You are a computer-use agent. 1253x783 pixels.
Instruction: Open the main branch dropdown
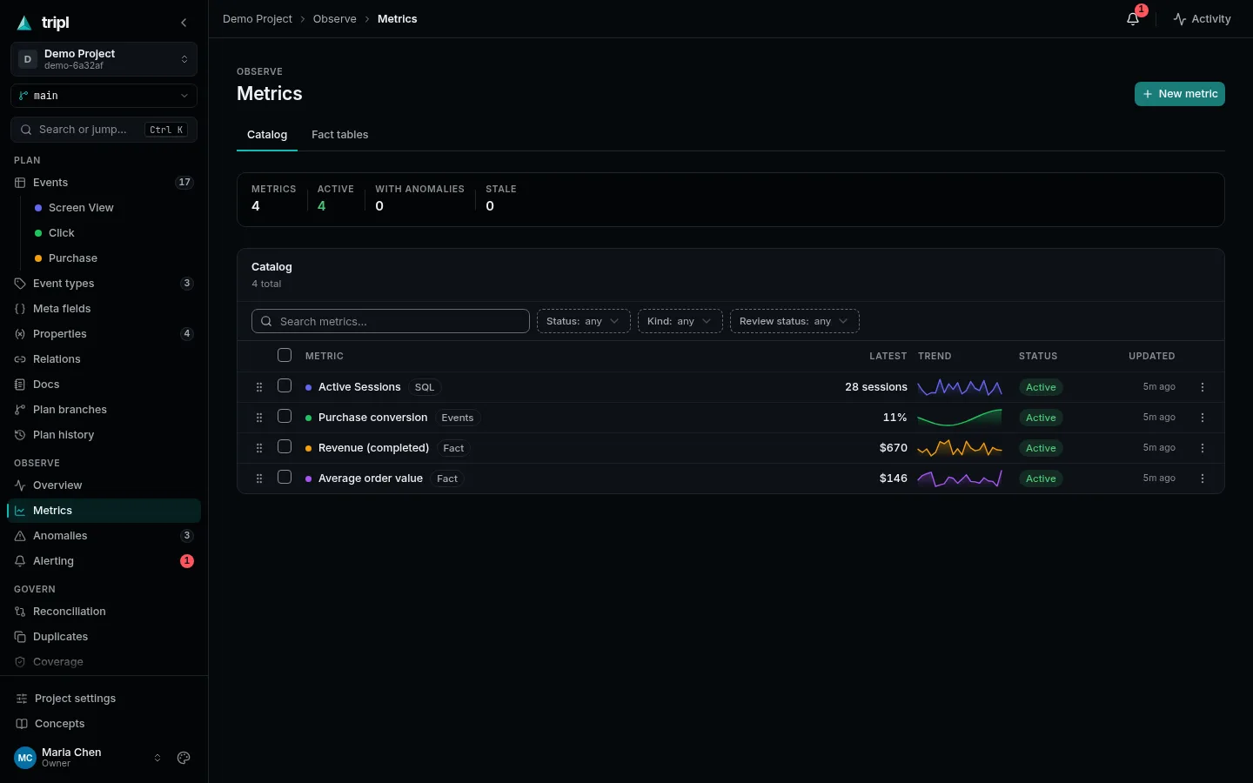(104, 96)
